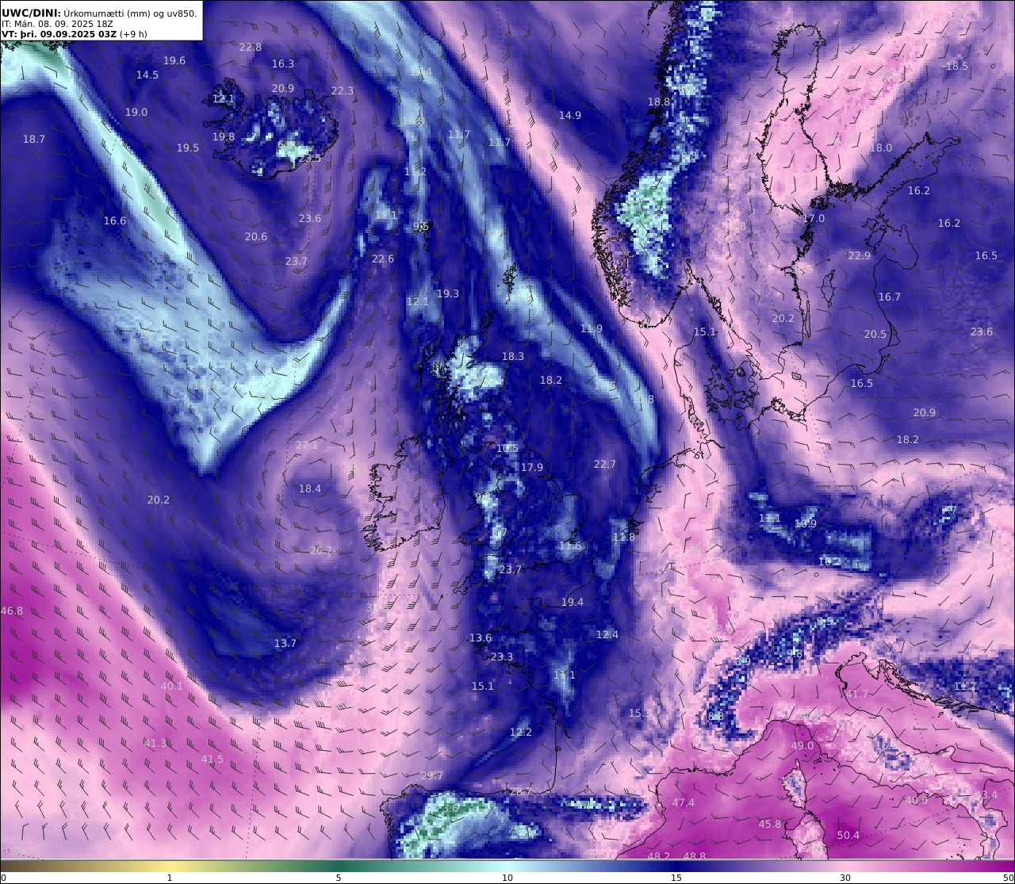The width and height of the screenshot is (1015, 884).
Task: Click the 22.3 value on the map
Action: [x=343, y=90]
